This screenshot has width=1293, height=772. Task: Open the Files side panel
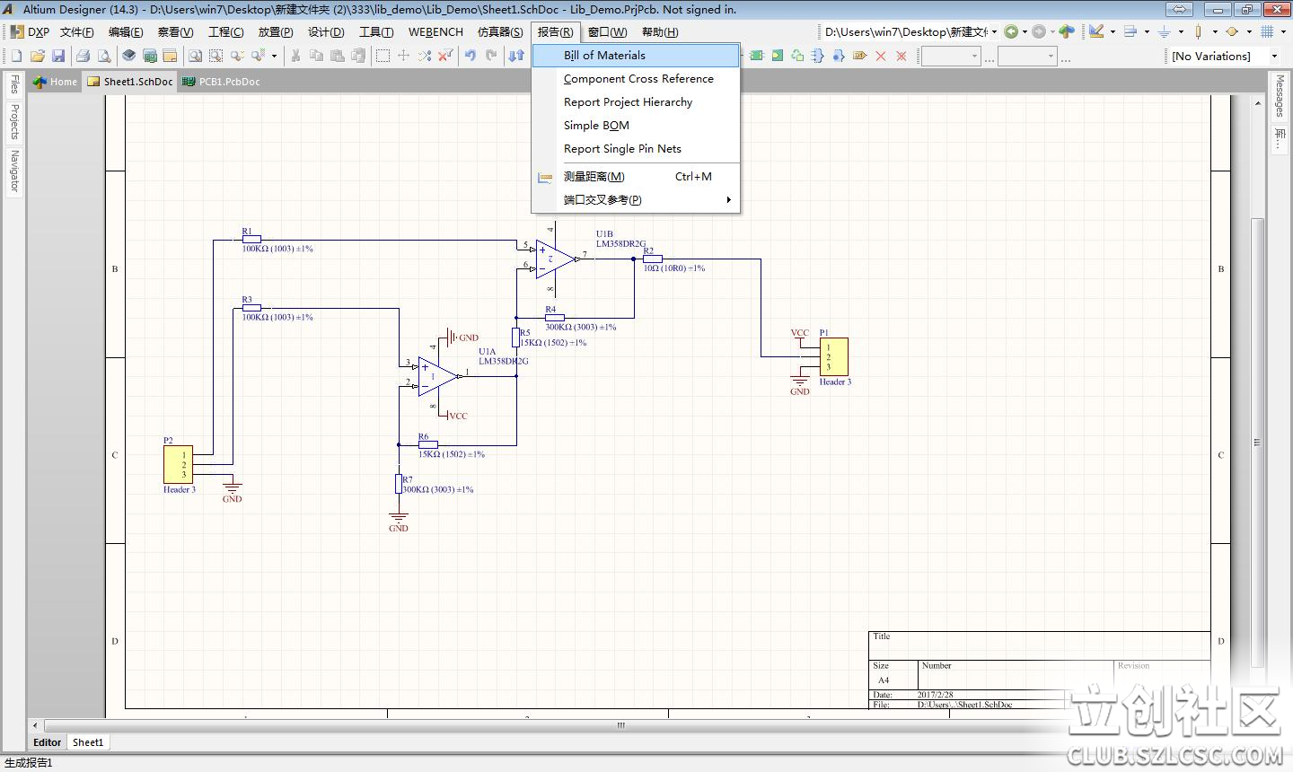click(14, 85)
